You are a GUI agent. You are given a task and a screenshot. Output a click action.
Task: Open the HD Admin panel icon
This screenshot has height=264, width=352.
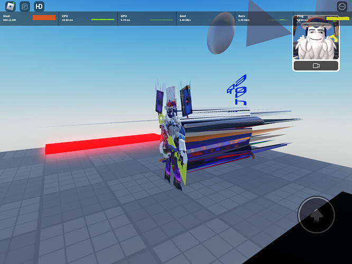tap(39, 6)
